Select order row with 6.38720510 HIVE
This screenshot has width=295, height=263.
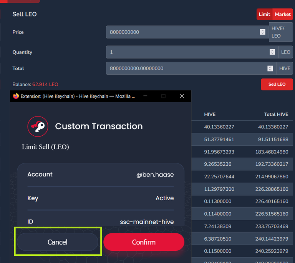242,239
